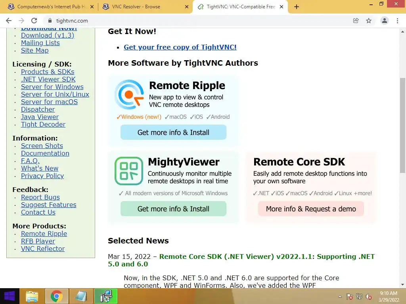406x304 pixels.
Task: Open the Products & SDKs link
Action: point(48,72)
